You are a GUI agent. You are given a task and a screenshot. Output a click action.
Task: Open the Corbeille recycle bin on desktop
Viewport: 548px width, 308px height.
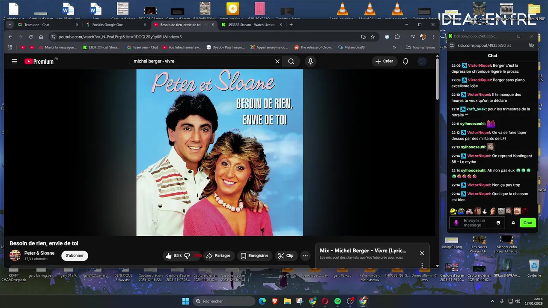click(534, 268)
